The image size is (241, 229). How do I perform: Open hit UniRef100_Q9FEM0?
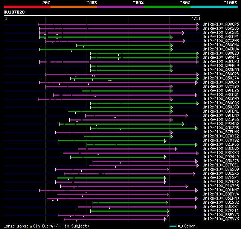tap(221, 116)
